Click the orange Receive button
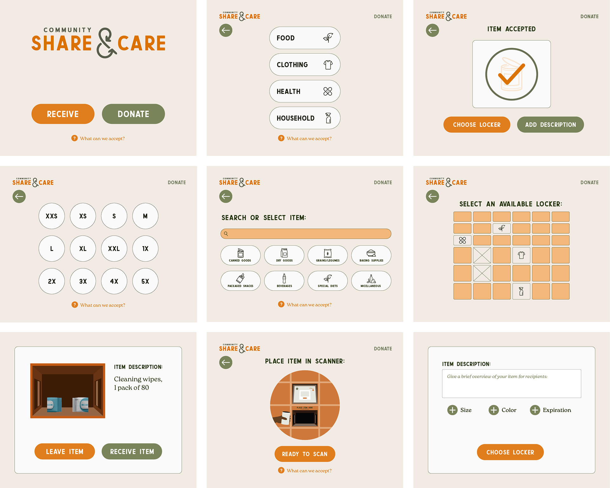This screenshot has height=488, width=610. [63, 114]
